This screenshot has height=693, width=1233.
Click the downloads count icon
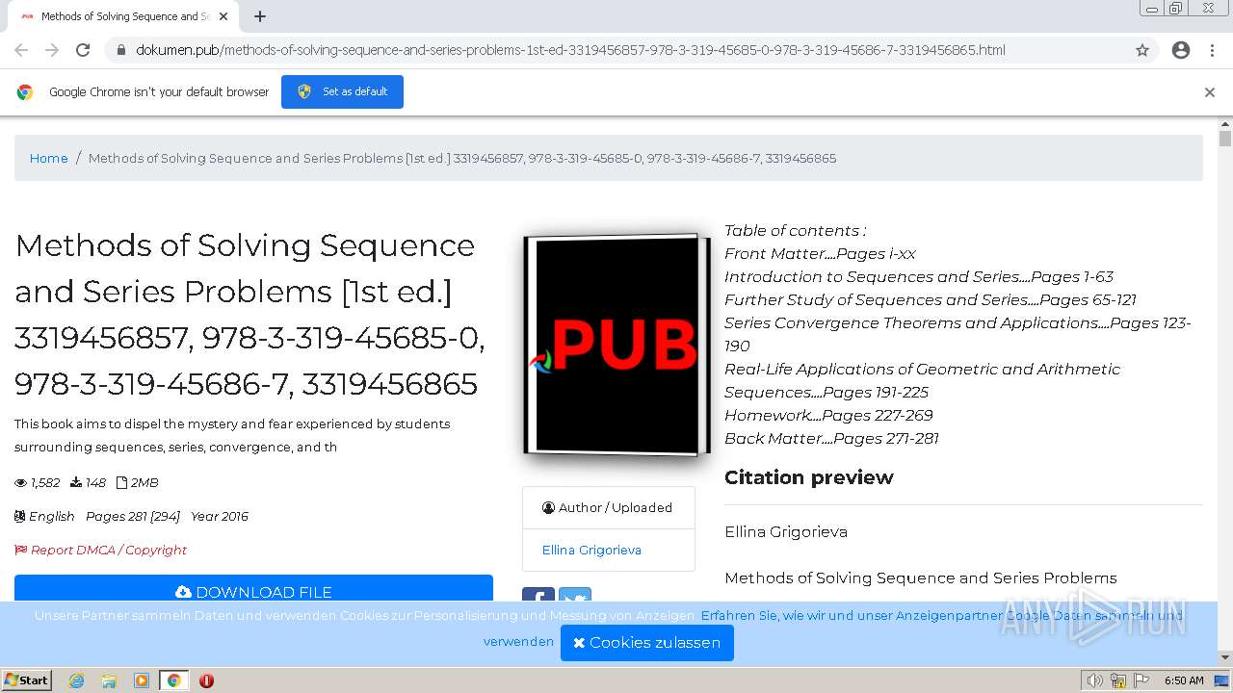76,482
